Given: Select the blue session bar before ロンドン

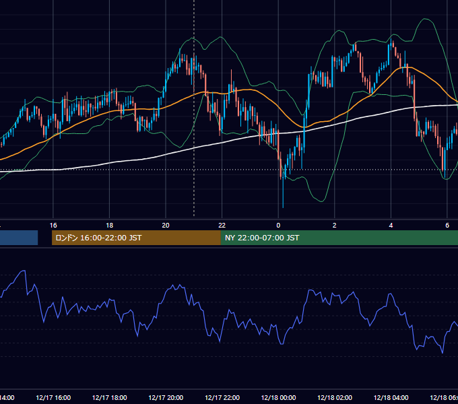Looking at the screenshot, I should [x=19, y=238].
